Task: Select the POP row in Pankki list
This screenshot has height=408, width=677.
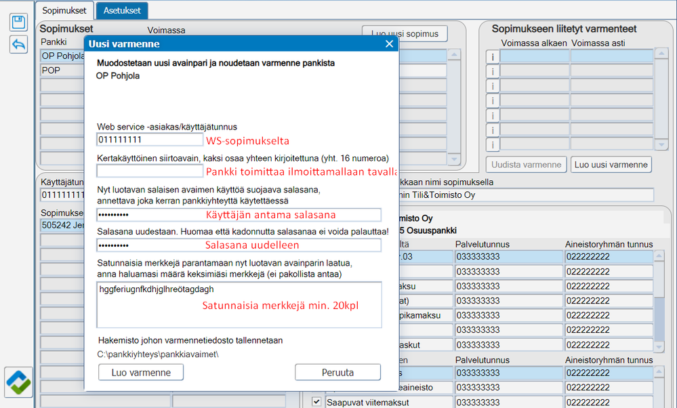Action: (62, 70)
